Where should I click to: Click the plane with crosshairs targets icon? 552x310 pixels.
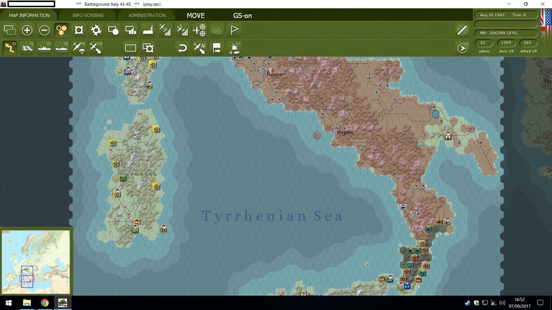[x=200, y=30]
